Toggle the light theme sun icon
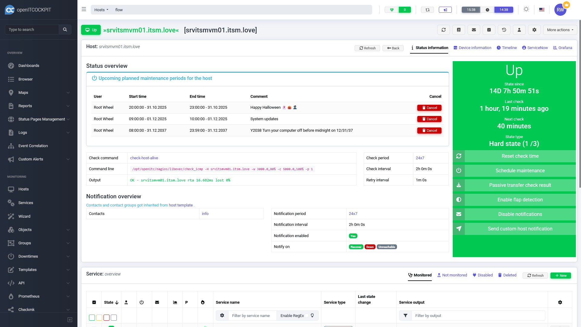 526,9
